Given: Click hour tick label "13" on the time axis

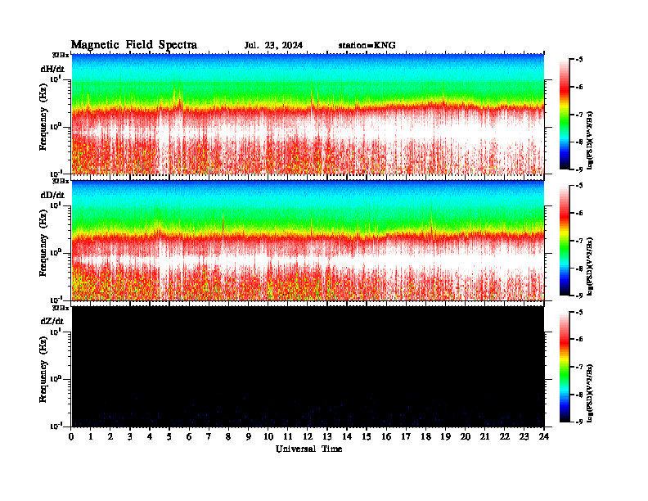Looking at the screenshot, I should (327, 437).
